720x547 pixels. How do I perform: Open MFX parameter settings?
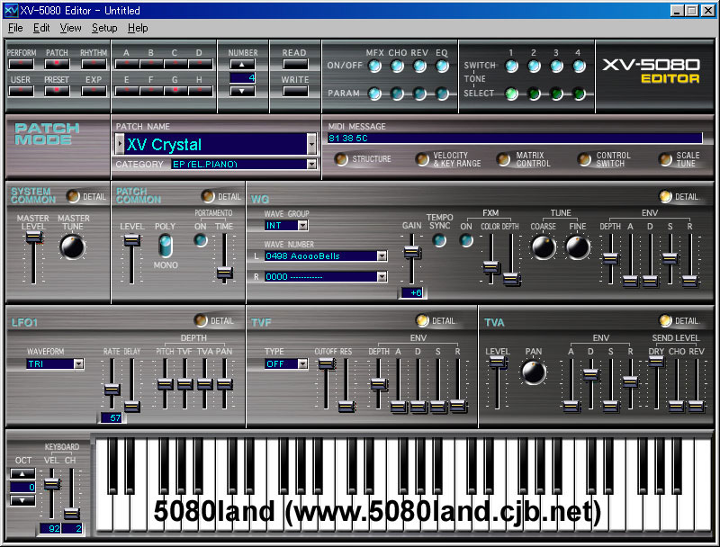pyautogui.click(x=374, y=94)
